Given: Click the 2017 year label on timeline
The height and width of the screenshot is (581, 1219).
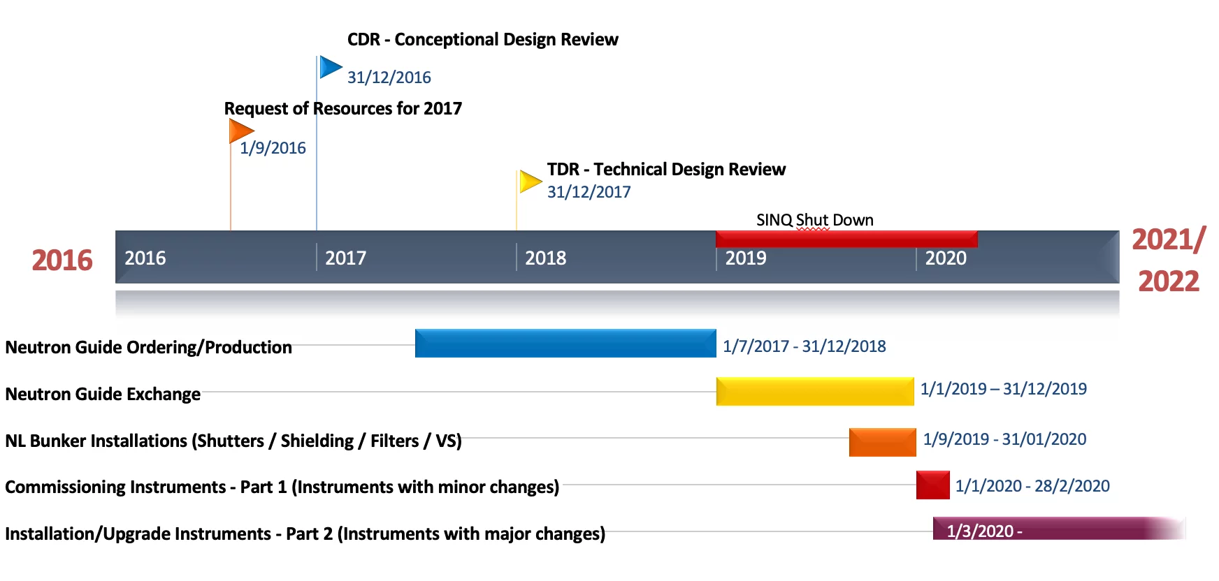Looking at the screenshot, I should [345, 258].
